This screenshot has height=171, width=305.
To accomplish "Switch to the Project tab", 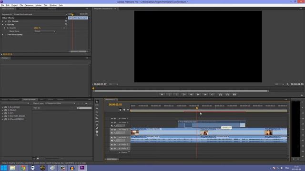I will coord(10,99).
